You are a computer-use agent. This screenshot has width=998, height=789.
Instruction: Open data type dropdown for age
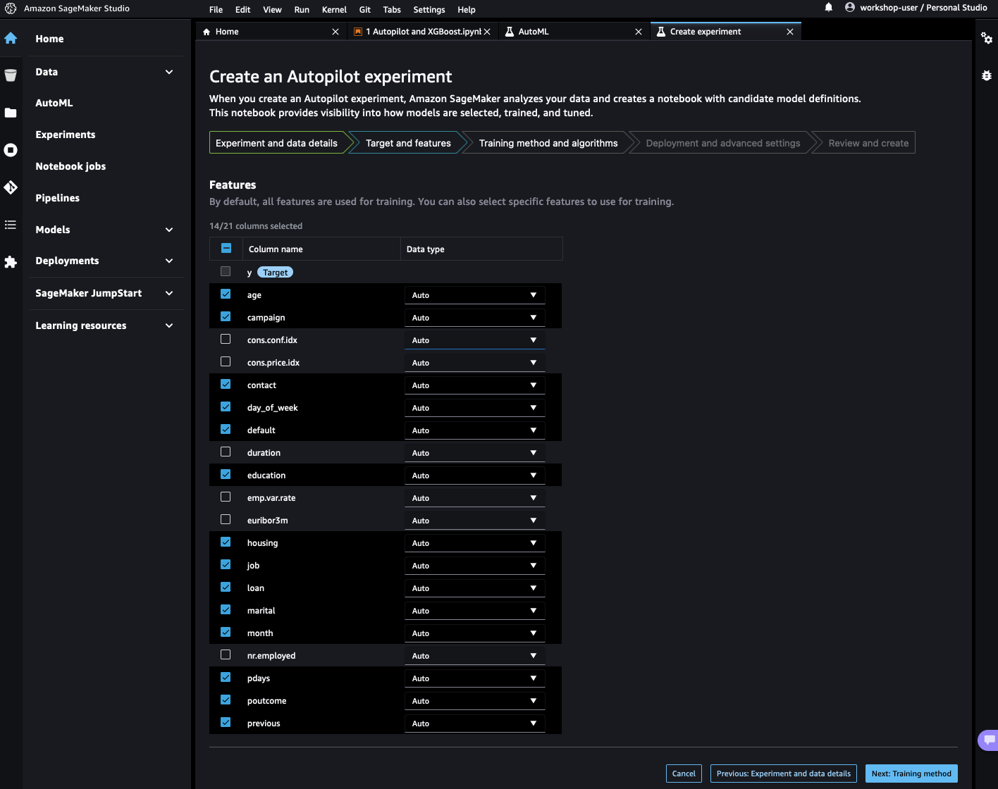pyautogui.click(x=474, y=295)
